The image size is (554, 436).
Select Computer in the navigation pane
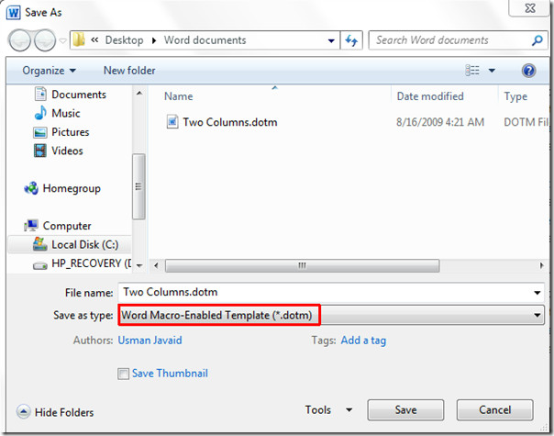coord(67,226)
